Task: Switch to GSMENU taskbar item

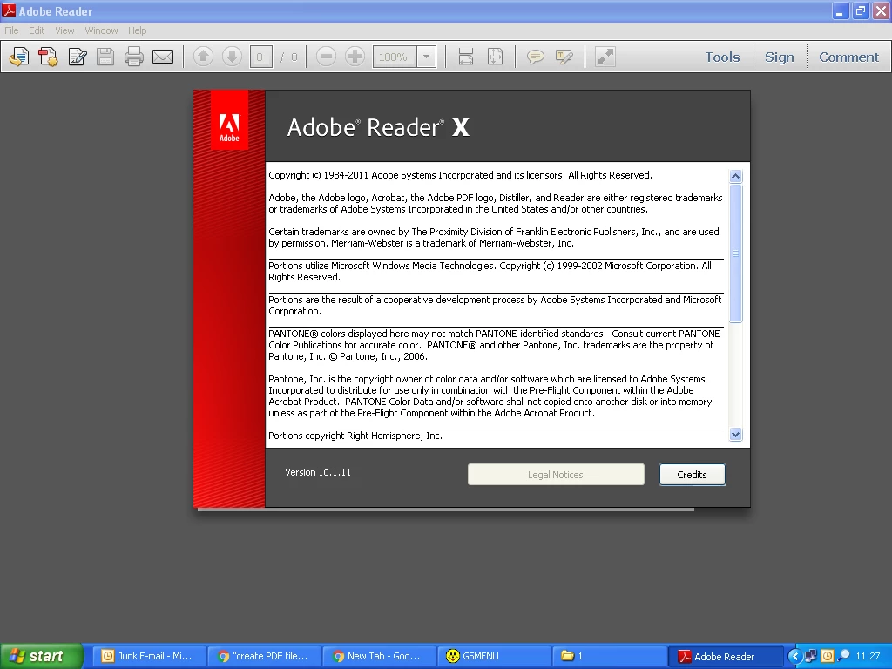Action: coord(494,656)
